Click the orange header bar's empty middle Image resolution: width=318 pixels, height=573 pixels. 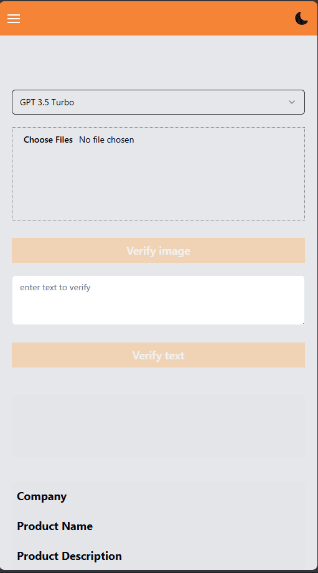(x=158, y=18)
